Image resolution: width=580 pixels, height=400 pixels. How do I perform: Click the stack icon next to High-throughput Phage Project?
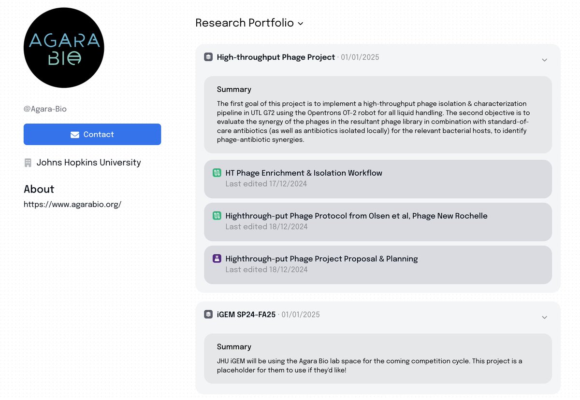coord(208,57)
